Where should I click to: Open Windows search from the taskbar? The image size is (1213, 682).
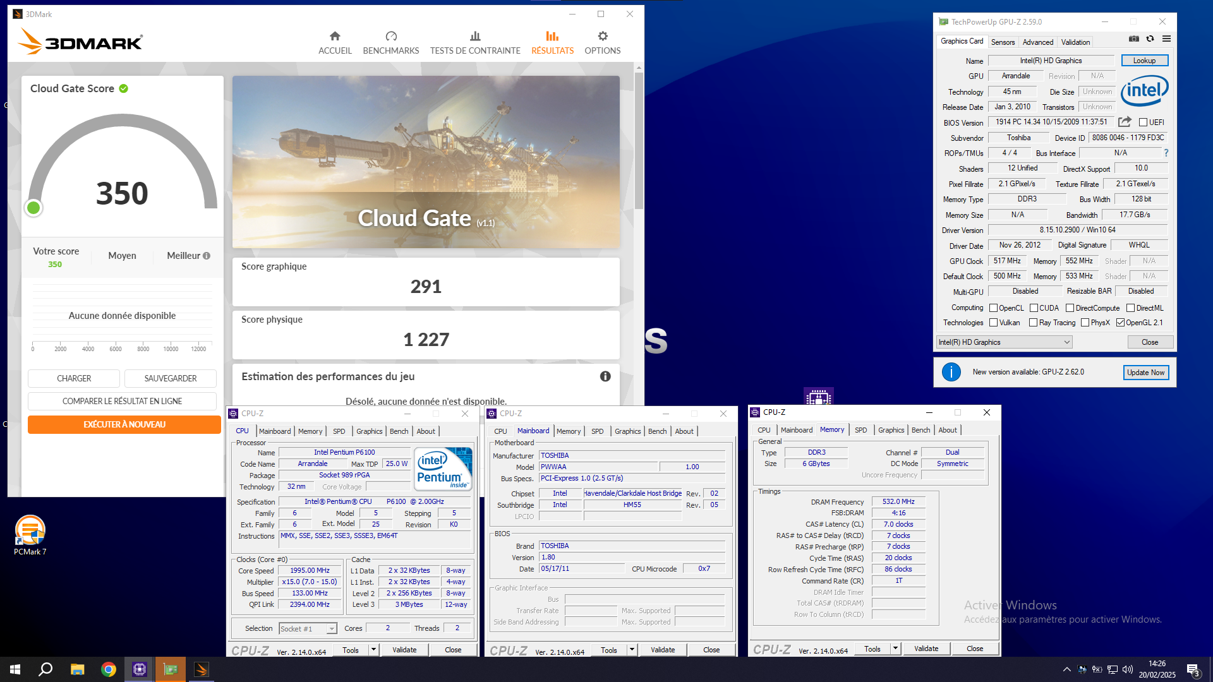pyautogui.click(x=45, y=669)
